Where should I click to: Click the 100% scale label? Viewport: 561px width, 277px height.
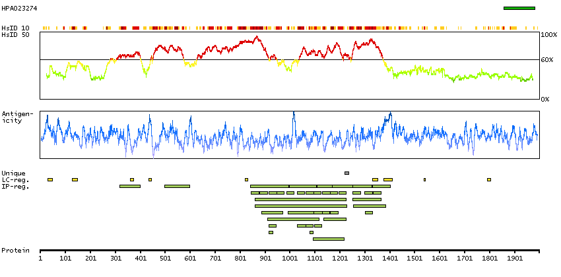[548, 34]
